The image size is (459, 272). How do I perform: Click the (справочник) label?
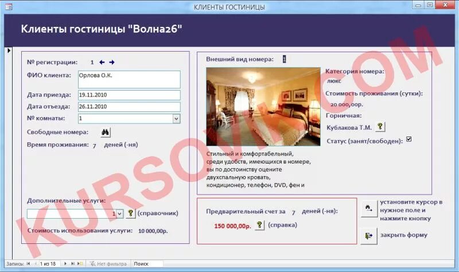click(x=158, y=213)
